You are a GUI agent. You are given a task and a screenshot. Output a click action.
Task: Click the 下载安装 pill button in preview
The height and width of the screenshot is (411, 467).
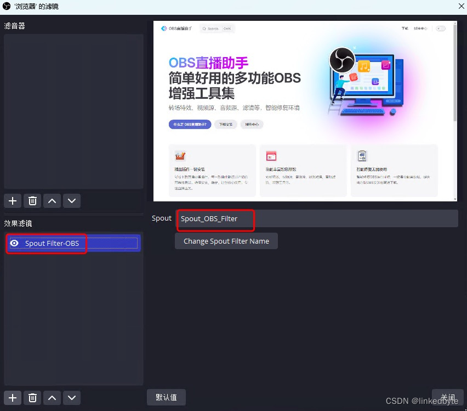(x=226, y=125)
